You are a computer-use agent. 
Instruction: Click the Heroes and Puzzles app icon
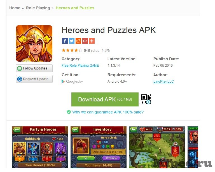pos(34,43)
